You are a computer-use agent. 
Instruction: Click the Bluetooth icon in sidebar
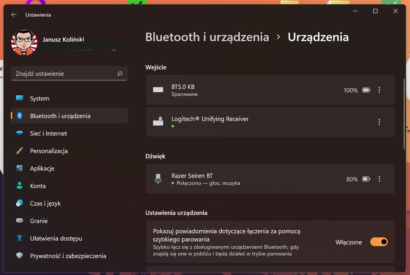tap(20, 115)
